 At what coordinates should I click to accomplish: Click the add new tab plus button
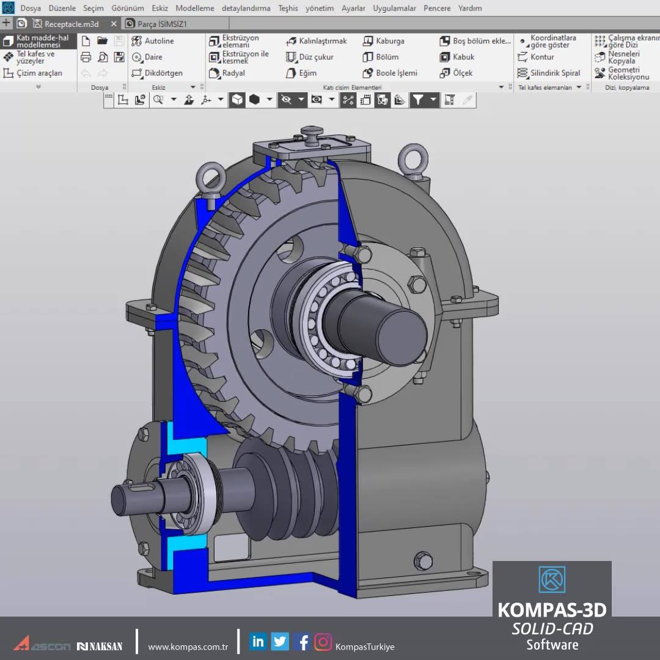point(6,23)
